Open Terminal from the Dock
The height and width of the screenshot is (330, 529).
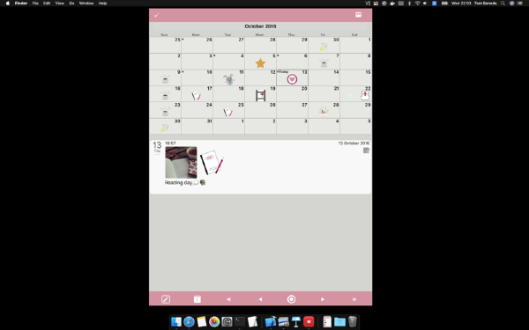tap(240, 321)
